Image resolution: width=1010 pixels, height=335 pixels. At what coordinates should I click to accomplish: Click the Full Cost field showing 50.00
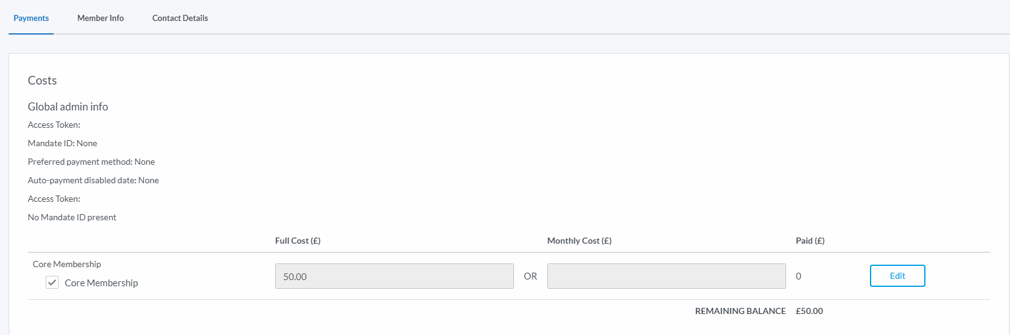(394, 276)
